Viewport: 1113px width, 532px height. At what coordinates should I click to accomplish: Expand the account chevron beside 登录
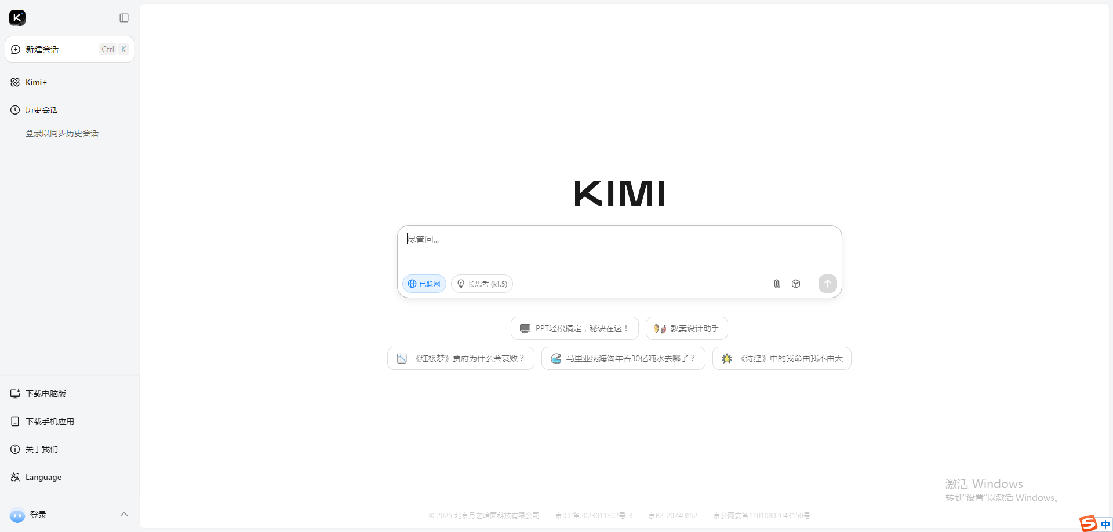click(124, 514)
